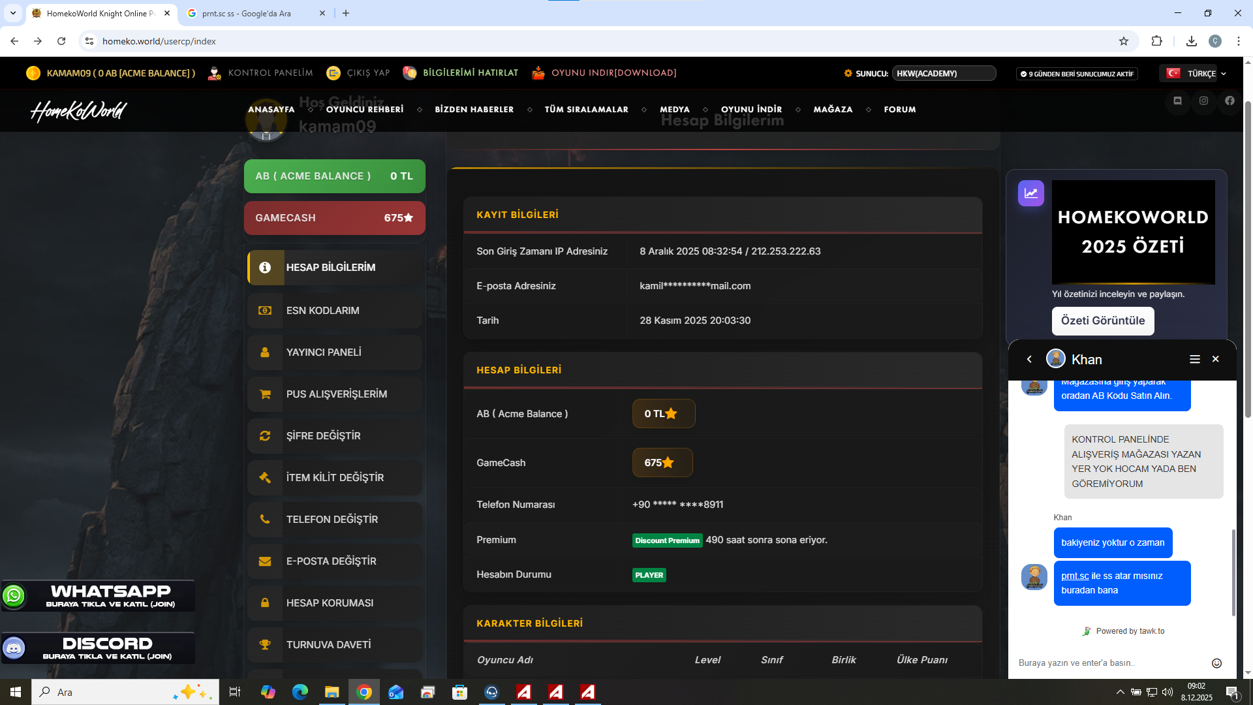Image resolution: width=1253 pixels, height=705 pixels.
Task: Open the HKW(ACADEMY) server selector
Action: click(x=944, y=73)
